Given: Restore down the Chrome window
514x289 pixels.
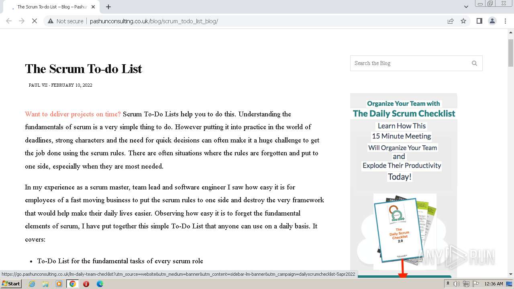Looking at the screenshot, I should 490,4.
